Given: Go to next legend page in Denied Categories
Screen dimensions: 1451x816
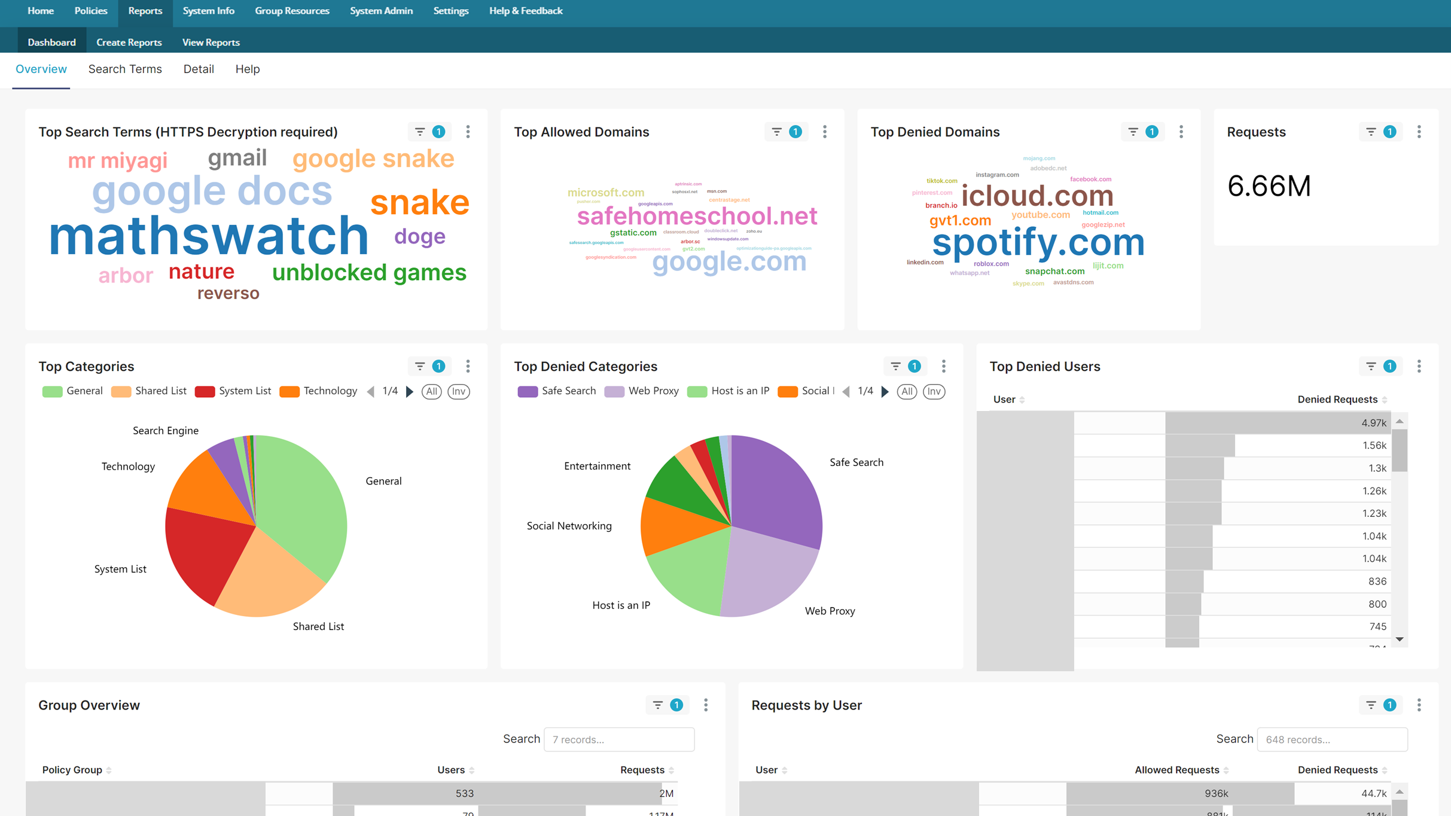Looking at the screenshot, I should [x=885, y=391].
